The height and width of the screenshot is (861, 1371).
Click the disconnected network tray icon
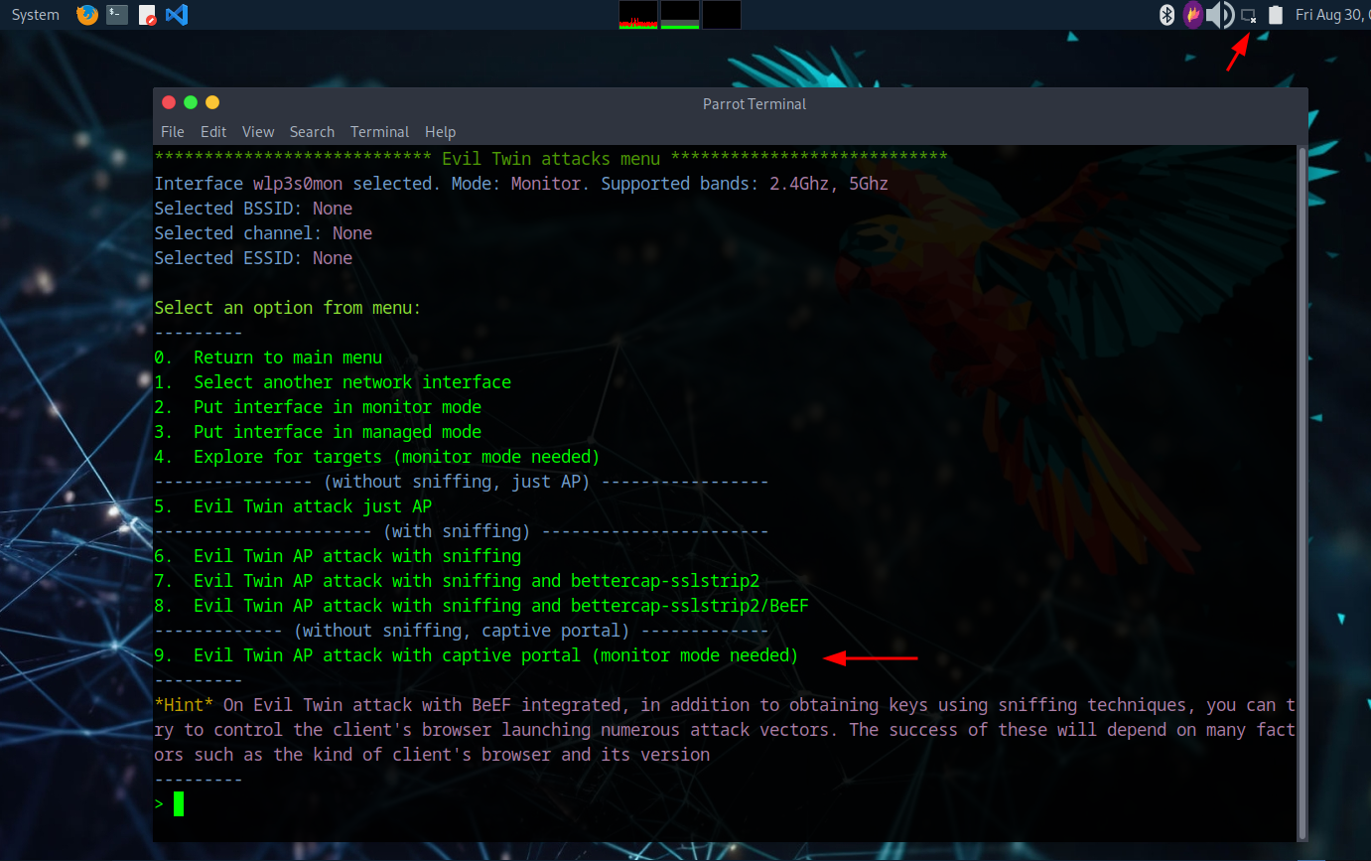[1249, 15]
